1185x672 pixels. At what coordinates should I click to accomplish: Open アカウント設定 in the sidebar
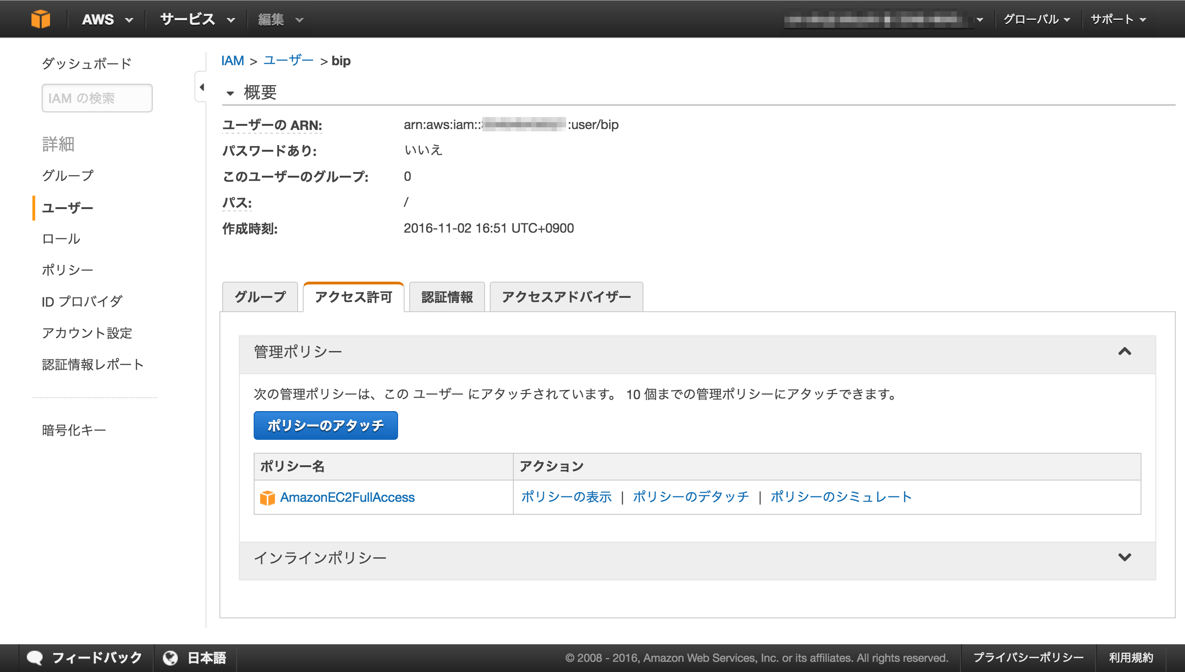point(87,333)
